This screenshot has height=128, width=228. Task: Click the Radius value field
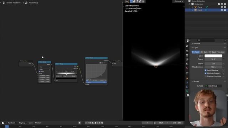(x=213, y=64)
